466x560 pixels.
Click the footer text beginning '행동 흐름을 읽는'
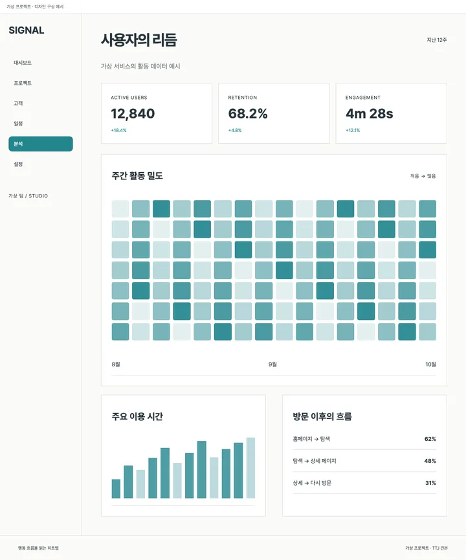click(x=39, y=548)
